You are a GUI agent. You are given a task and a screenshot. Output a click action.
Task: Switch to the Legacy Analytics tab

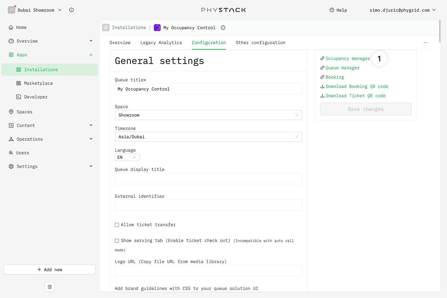point(161,43)
